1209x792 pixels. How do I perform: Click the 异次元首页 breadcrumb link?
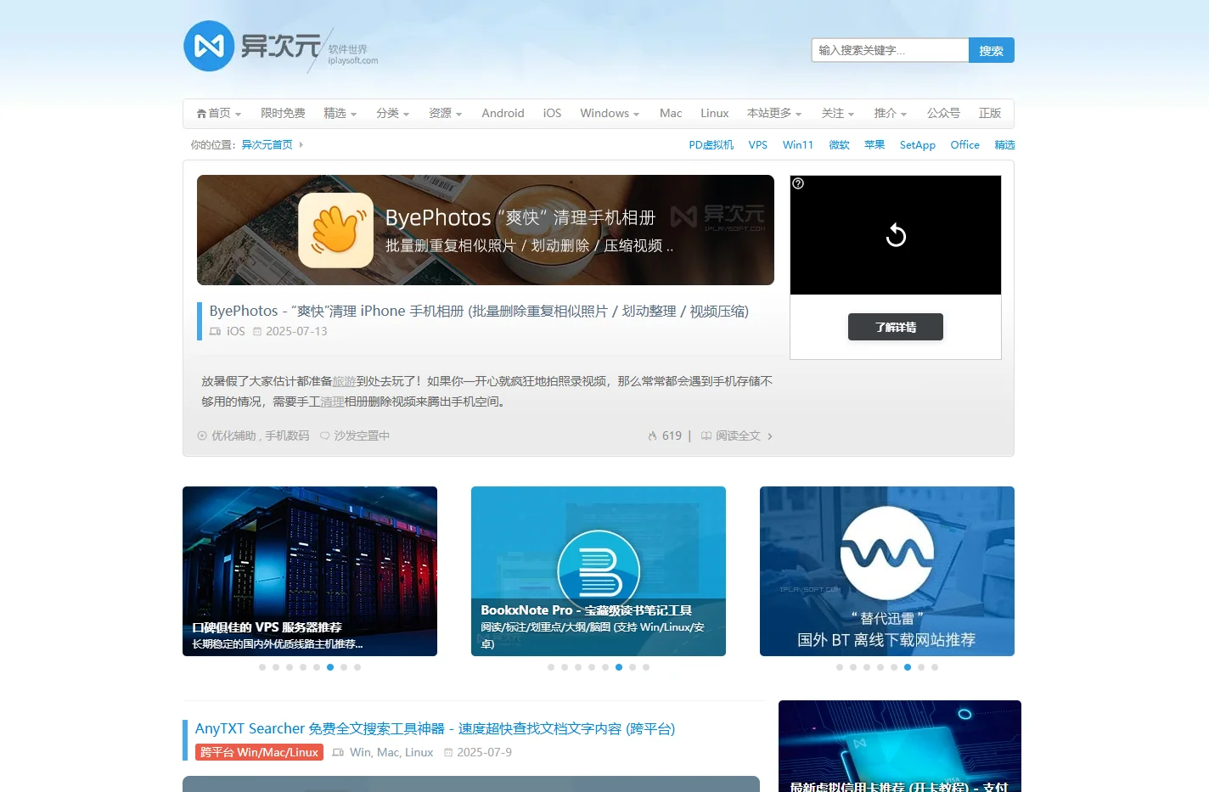click(x=267, y=145)
